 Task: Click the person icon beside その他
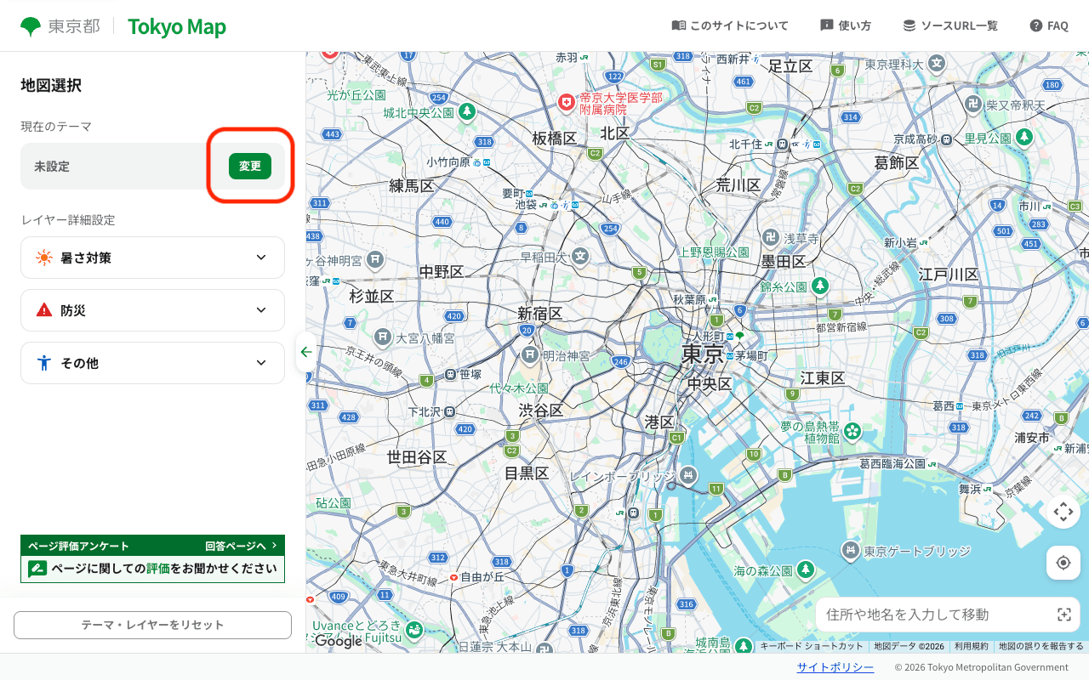[x=44, y=363]
